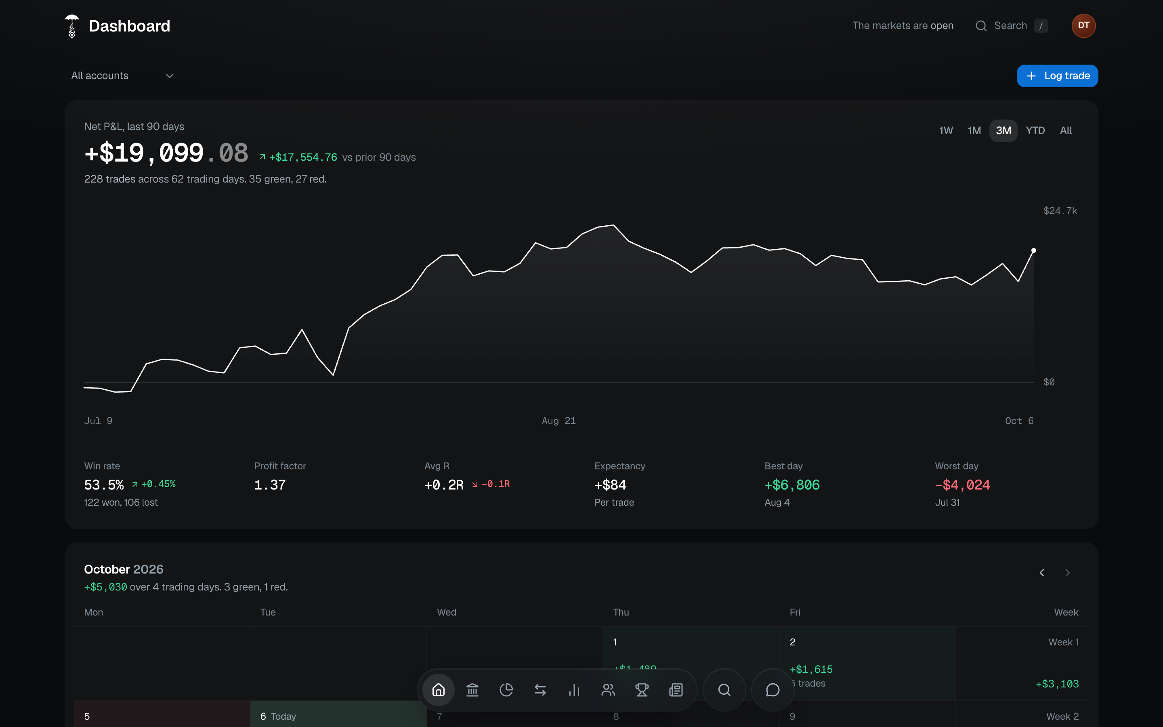
Task: Open the trophy icon in dock
Action: (x=642, y=690)
